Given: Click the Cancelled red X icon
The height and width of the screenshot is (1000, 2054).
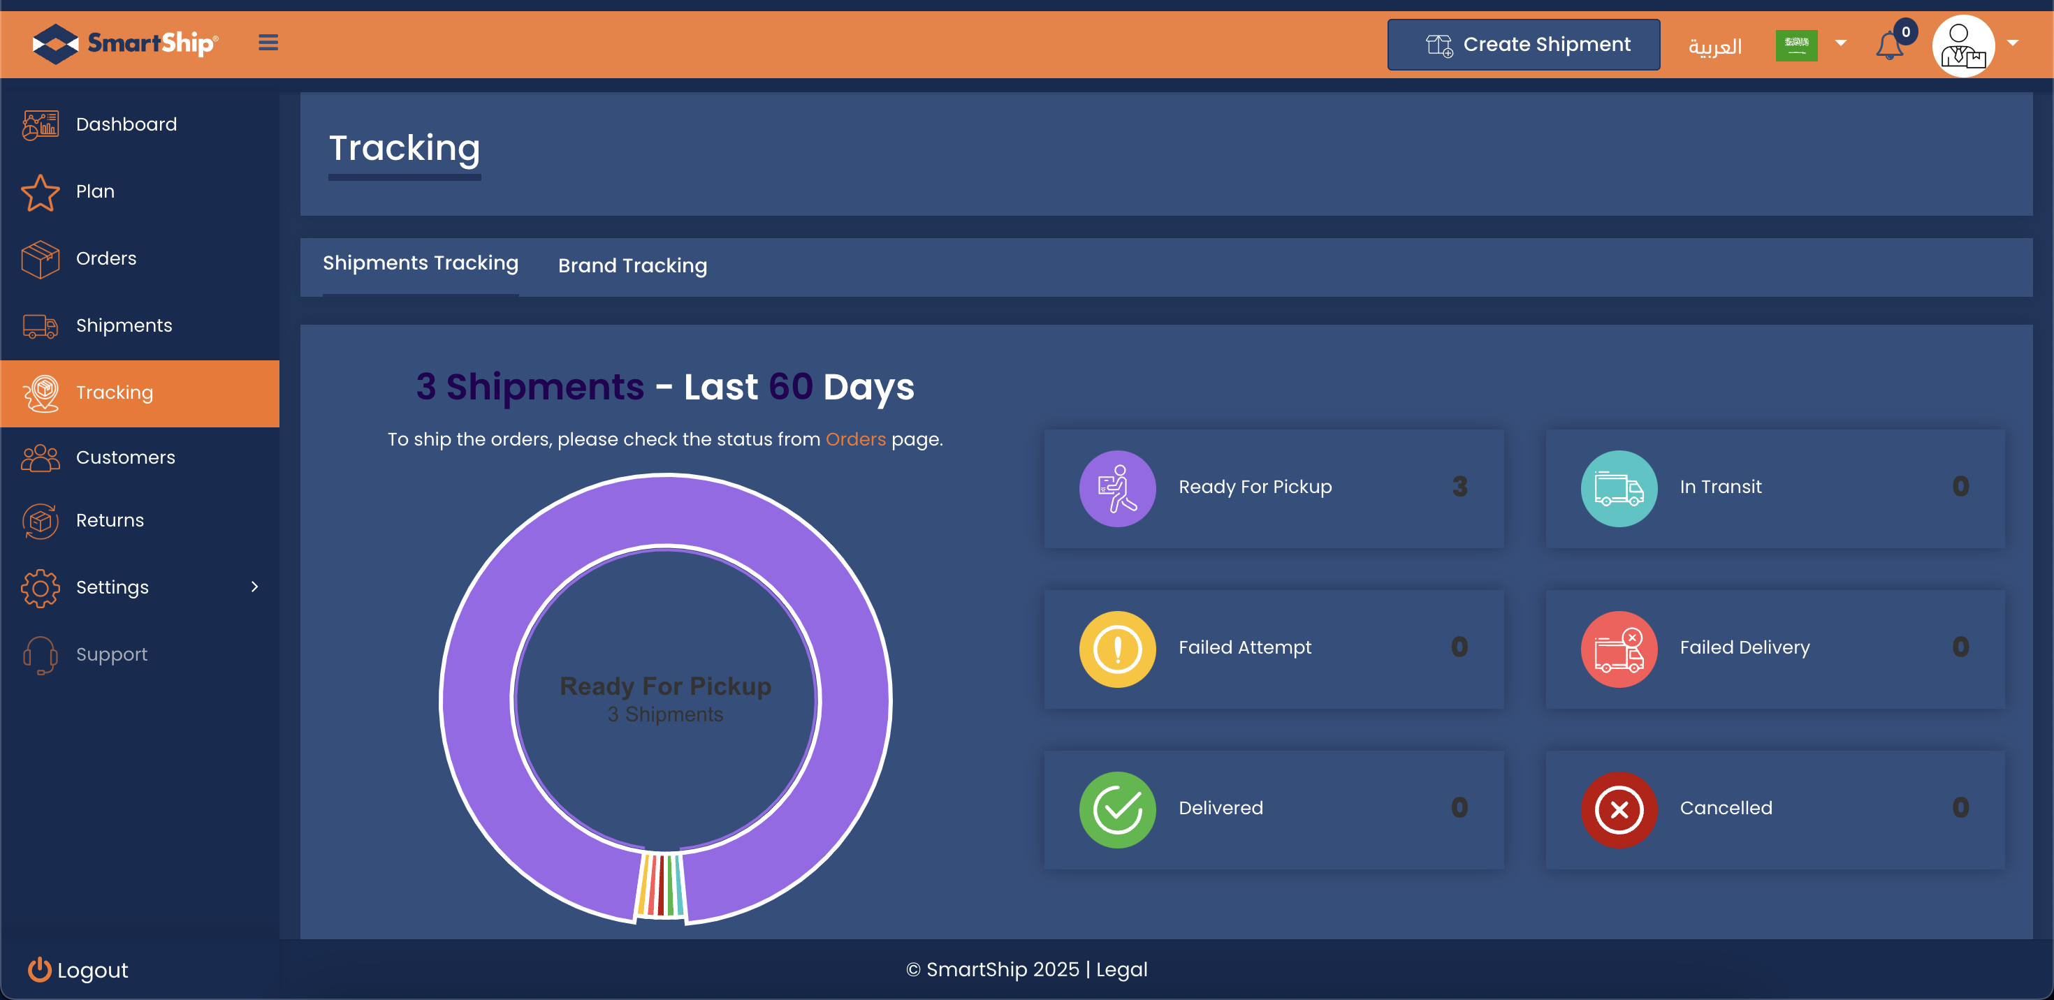Looking at the screenshot, I should [x=1618, y=809].
